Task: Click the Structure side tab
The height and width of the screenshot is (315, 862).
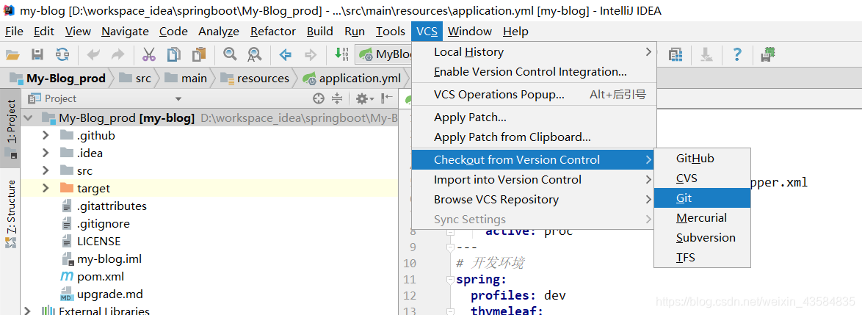Action: point(10,213)
